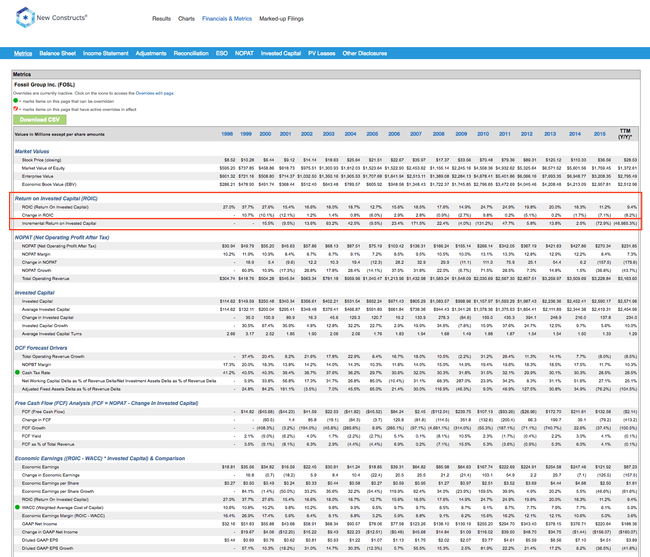Click the TTM (Y/Y)* column header

click(x=625, y=134)
